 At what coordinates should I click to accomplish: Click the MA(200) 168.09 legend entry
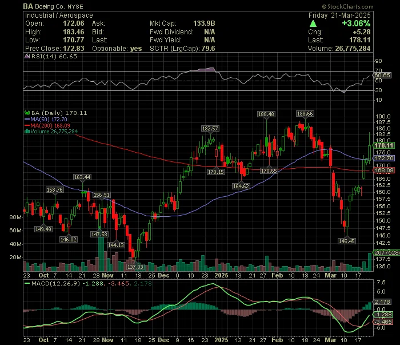pos(47,126)
